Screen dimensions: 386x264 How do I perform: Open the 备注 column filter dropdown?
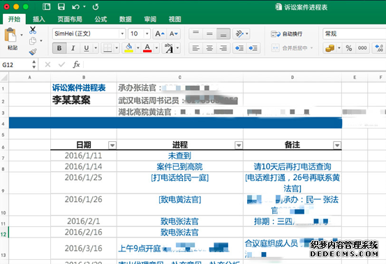(x=337, y=145)
